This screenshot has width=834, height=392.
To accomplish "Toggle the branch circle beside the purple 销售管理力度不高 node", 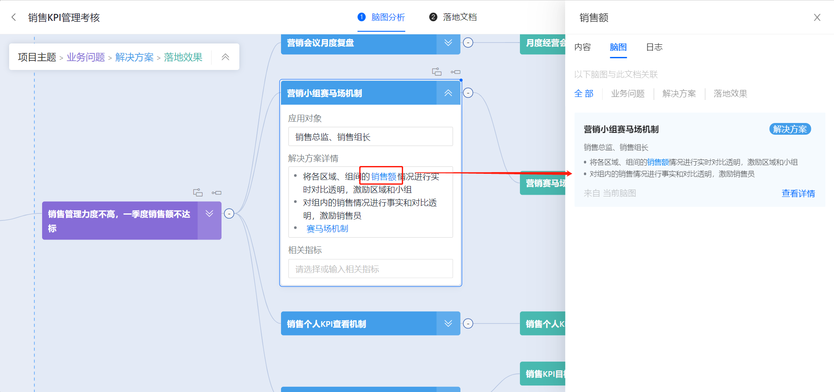I will point(229,213).
